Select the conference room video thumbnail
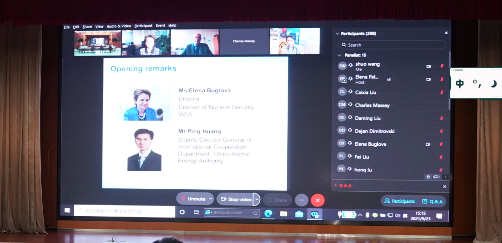 pos(97,43)
